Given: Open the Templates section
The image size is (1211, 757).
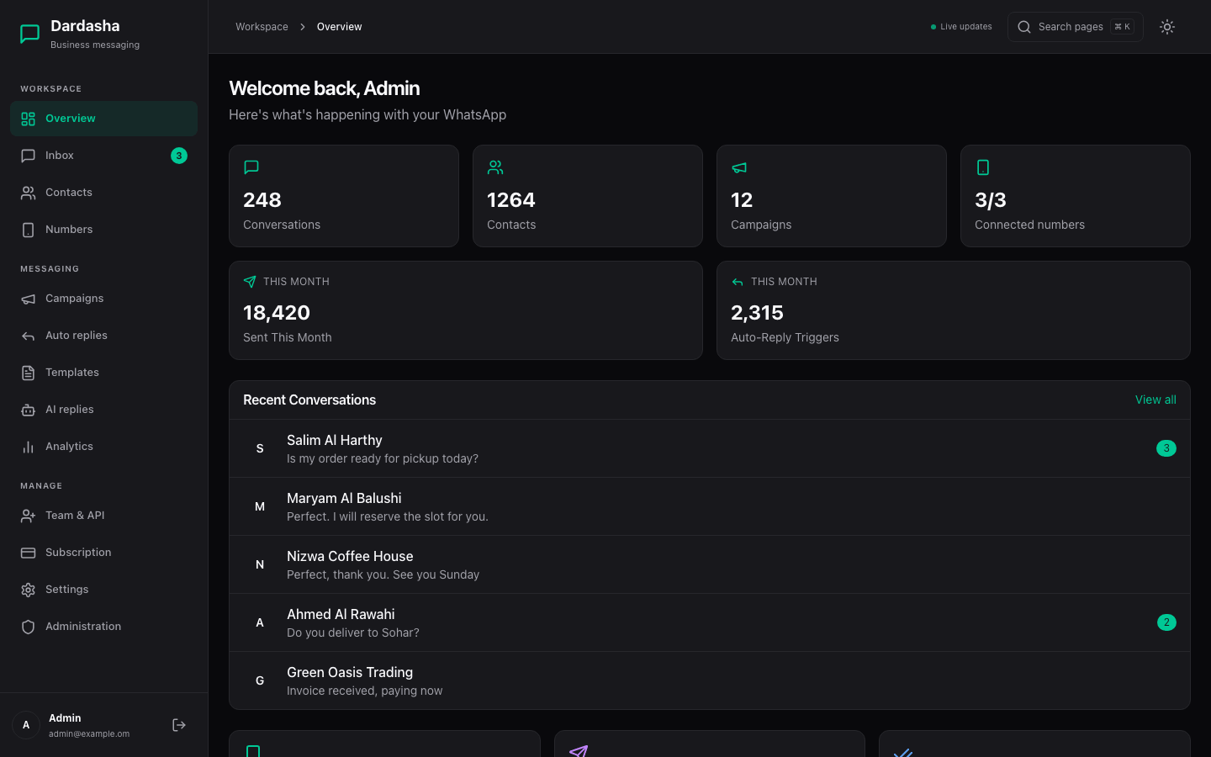Looking at the screenshot, I should tap(103, 373).
